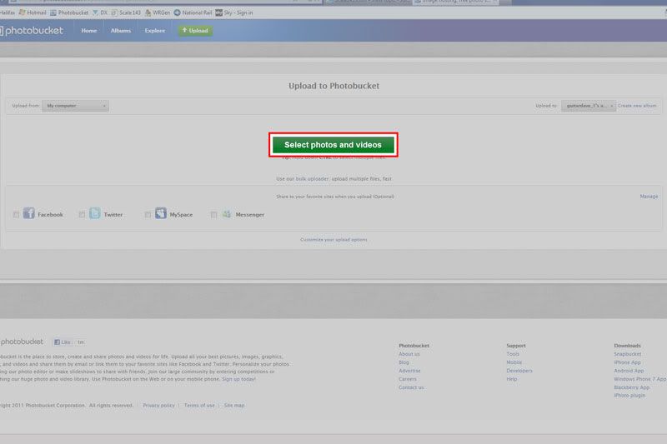Open the DX bookmark
667x444 pixels.
point(100,12)
